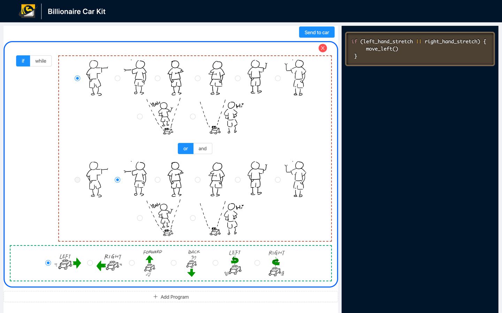Switch statement type to while
This screenshot has height=313, width=502.
(41, 61)
